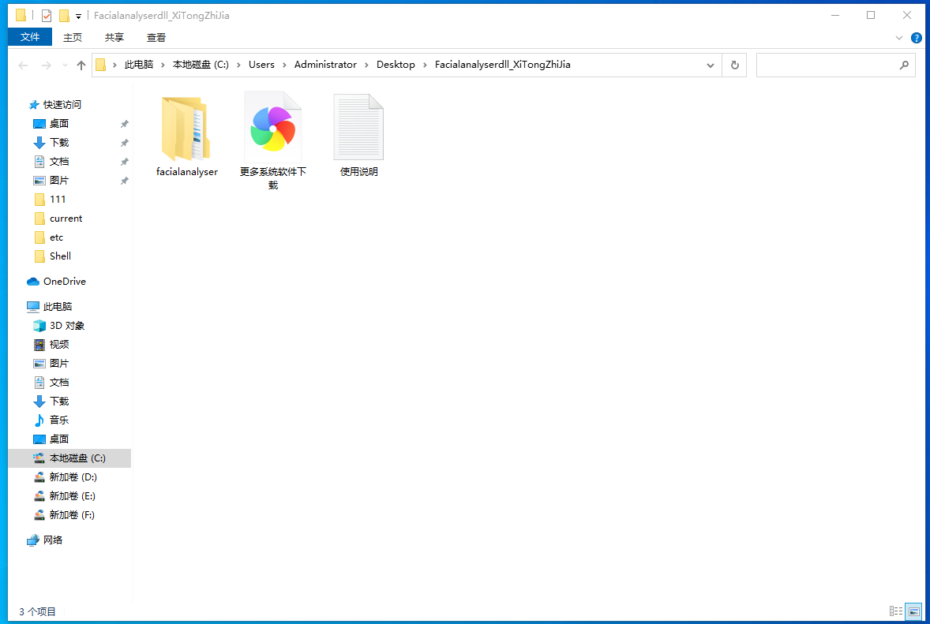930x624 pixels.
Task: Click 此电脑 in the address path
Action: coord(139,65)
